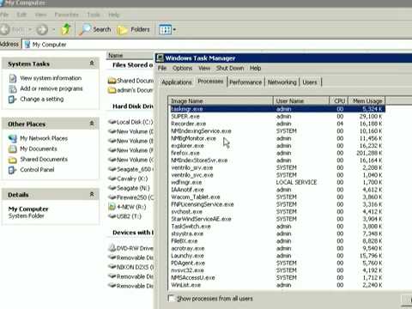Select DVD-RW Drive icon
The height and width of the screenshot is (309, 412).
tap(112, 248)
